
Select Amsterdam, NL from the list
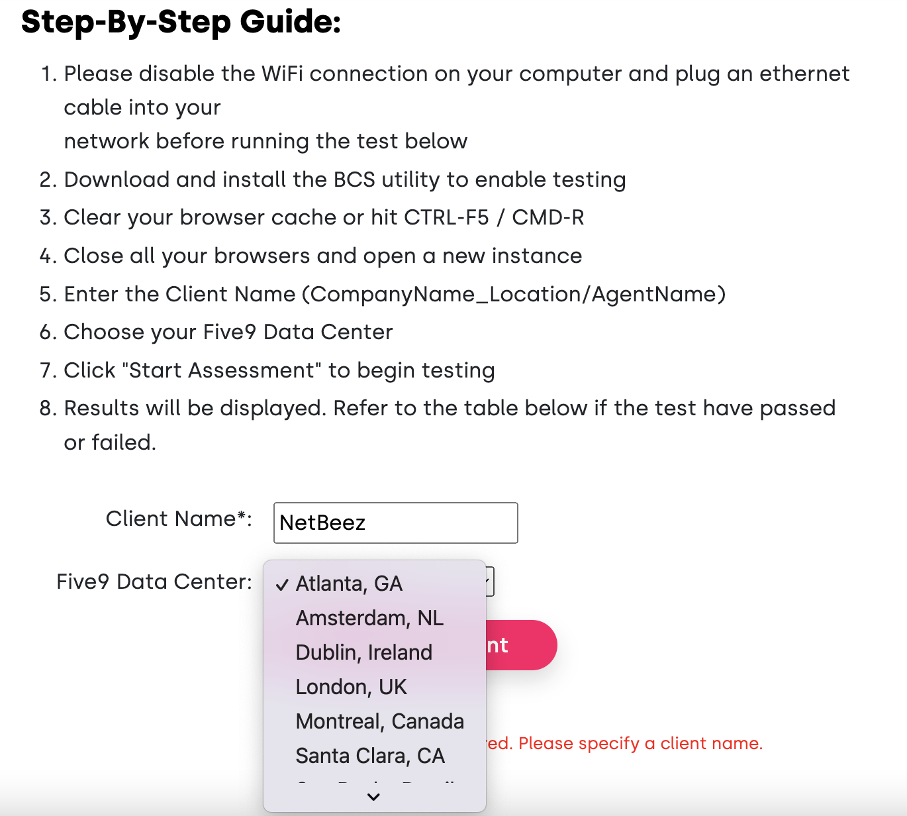click(375, 618)
